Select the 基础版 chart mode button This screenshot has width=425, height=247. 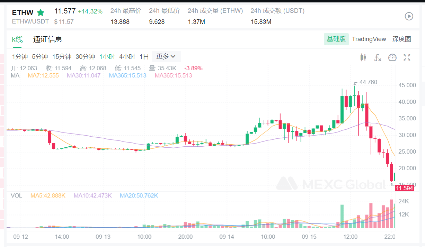336,39
